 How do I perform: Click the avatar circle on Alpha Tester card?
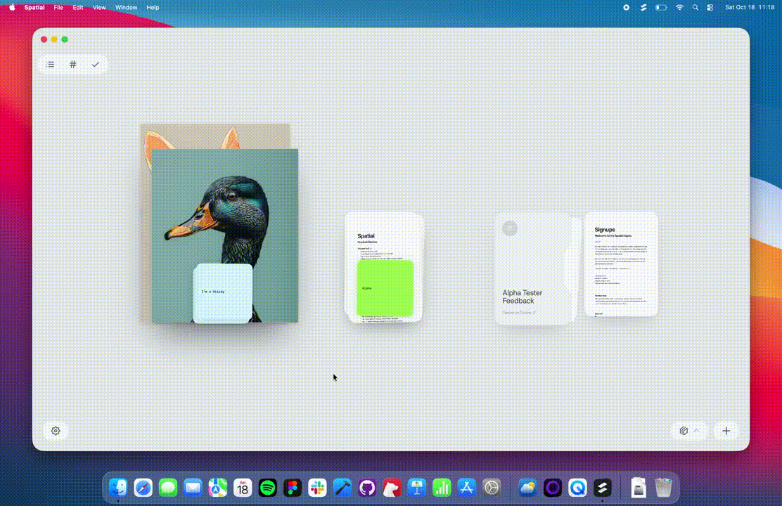click(x=510, y=228)
